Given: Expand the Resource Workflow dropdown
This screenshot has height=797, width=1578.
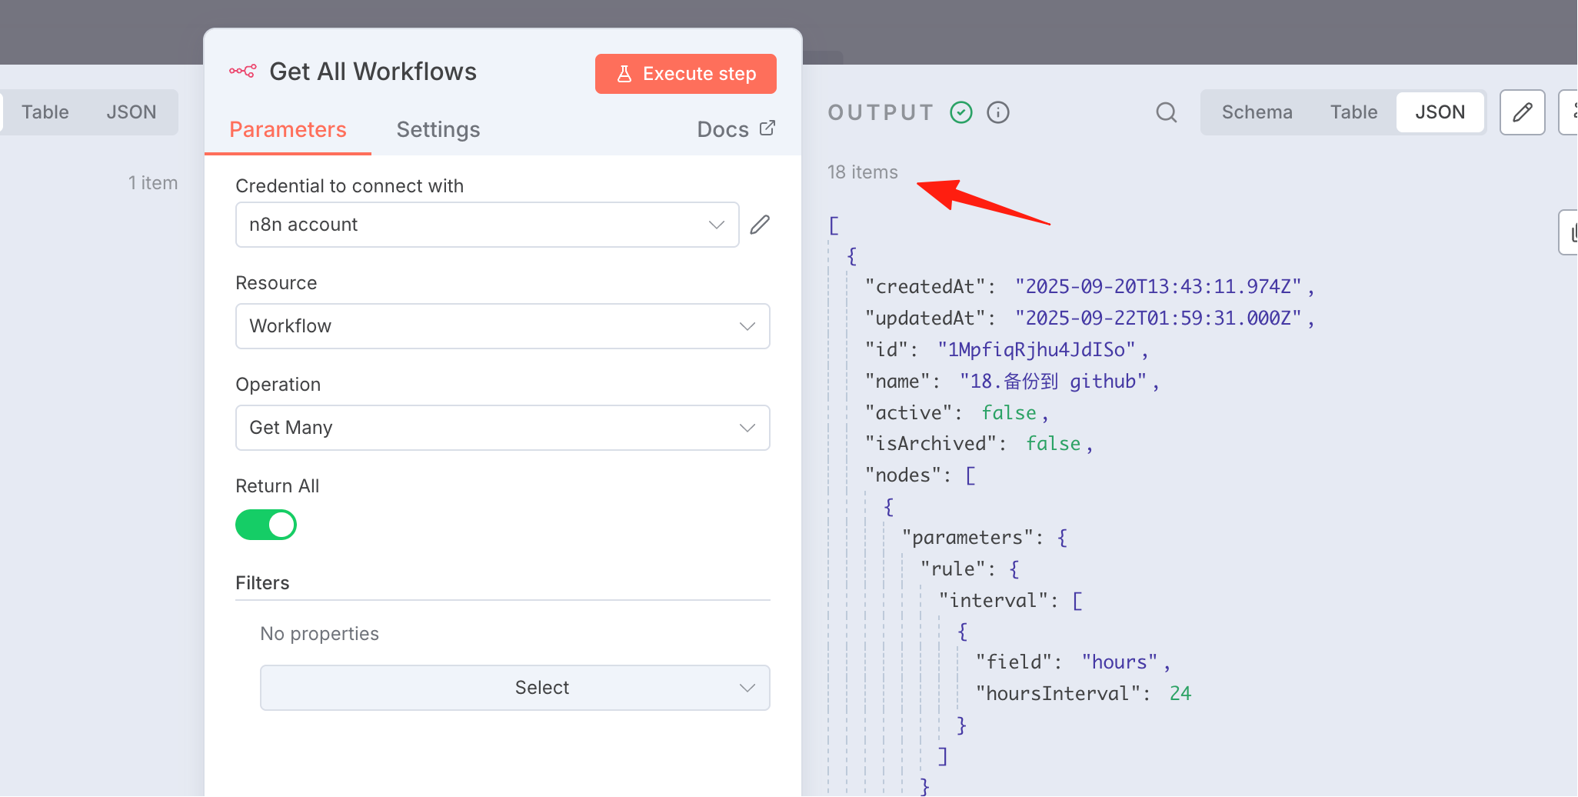Looking at the screenshot, I should pyautogui.click(x=502, y=326).
